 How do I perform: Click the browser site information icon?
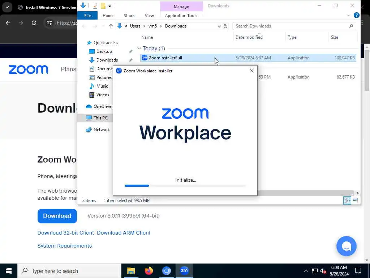pyautogui.click(x=49, y=23)
